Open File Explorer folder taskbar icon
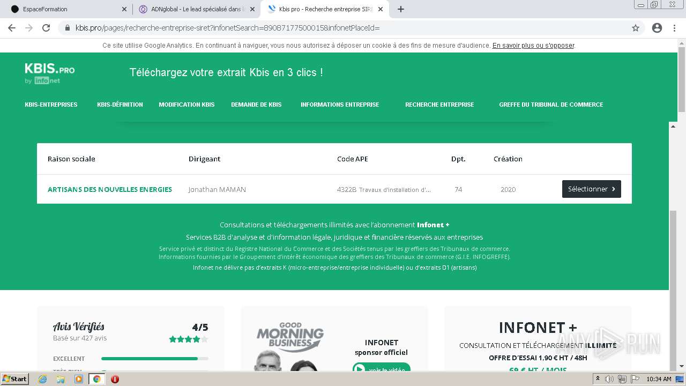Viewport: 686px width, 386px height. (x=61, y=379)
